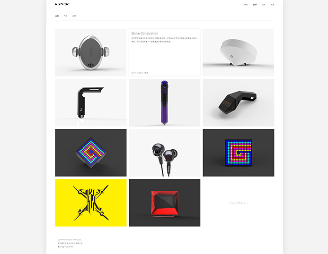
Task: View the tilted LED cube speaker project
Action: [x=91, y=153]
